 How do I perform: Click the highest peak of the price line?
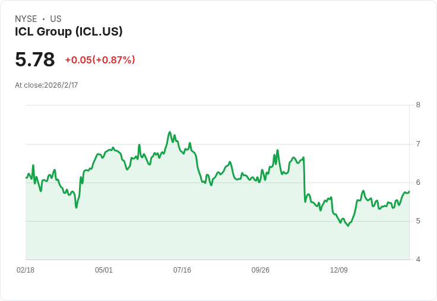pos(170,132)
